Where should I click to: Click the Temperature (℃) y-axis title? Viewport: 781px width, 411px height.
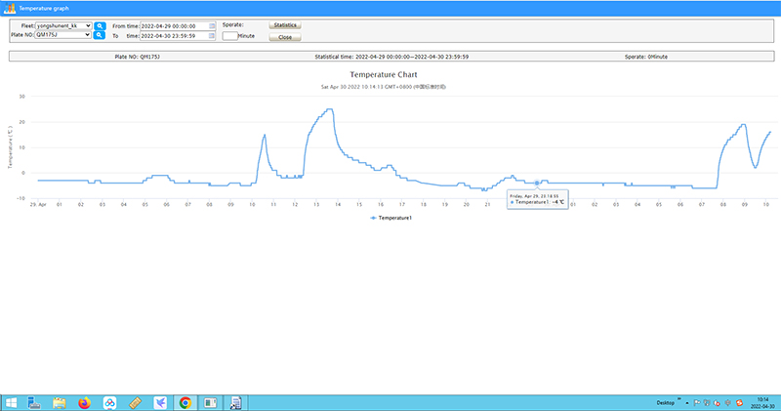[x=10, y=147]
